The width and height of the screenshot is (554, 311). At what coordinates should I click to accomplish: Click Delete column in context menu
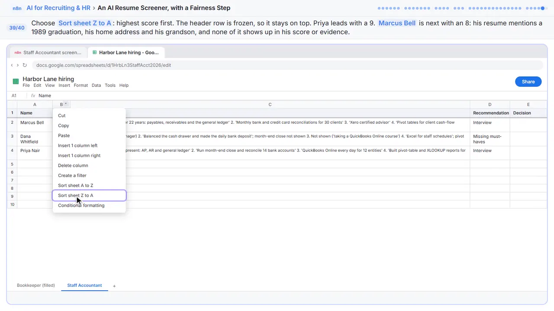[89, 165]
